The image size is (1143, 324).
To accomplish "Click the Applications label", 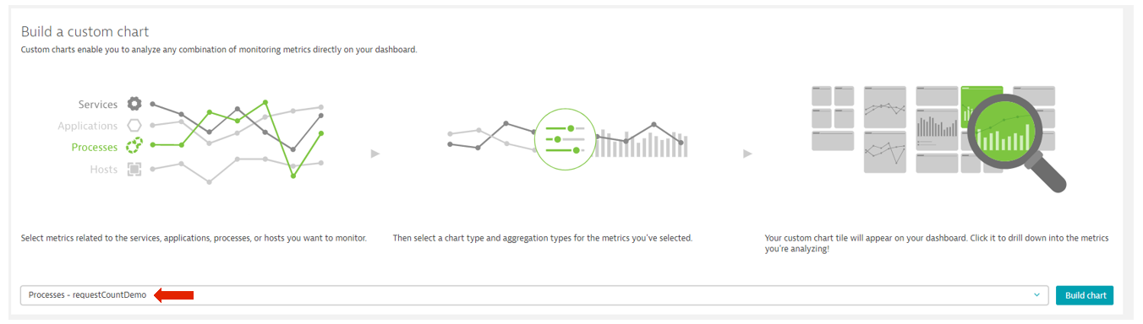I will pyautogui.click(x=88, y=127).
